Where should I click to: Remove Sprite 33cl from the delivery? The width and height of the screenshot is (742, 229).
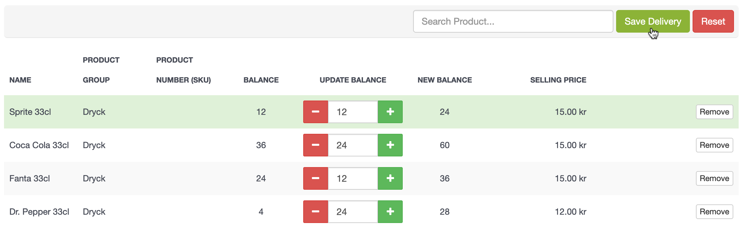[x=715, y=112]
